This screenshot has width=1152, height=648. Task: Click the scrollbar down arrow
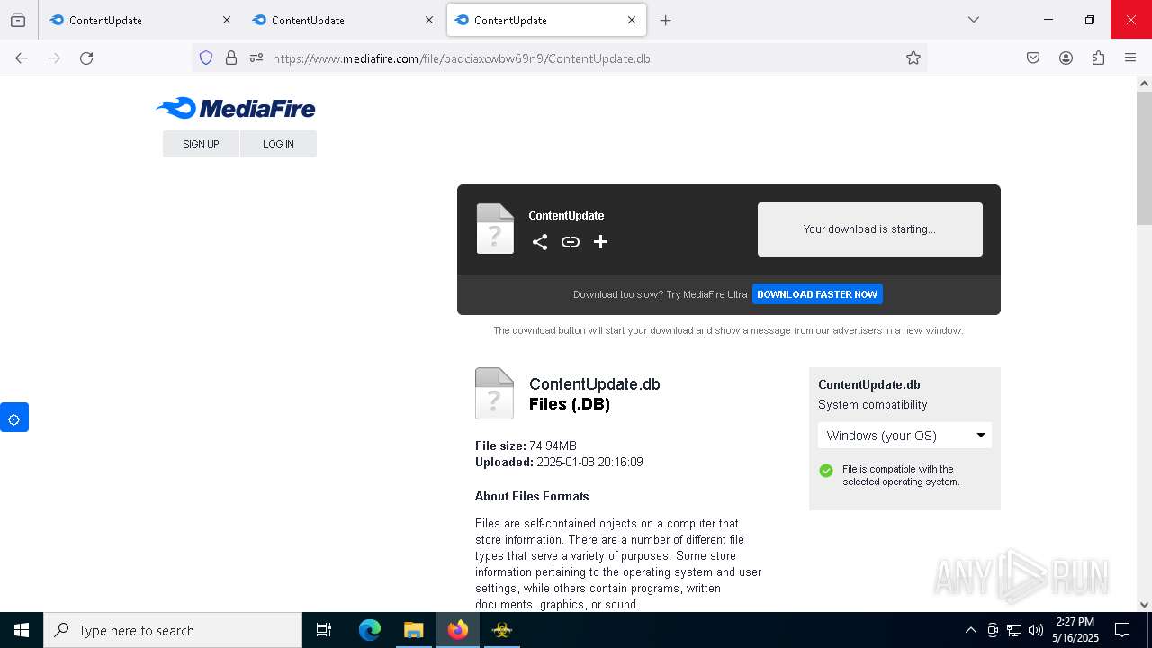(1144, 605)
